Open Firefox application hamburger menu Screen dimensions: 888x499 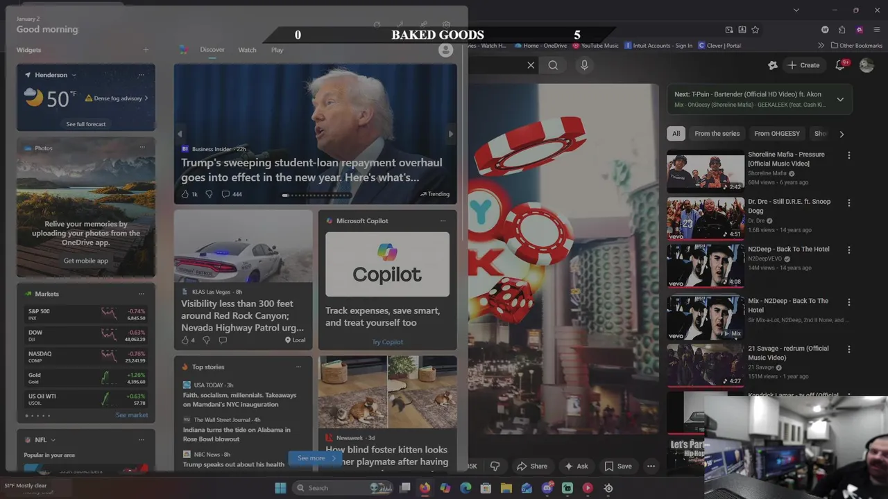[877, 30]
